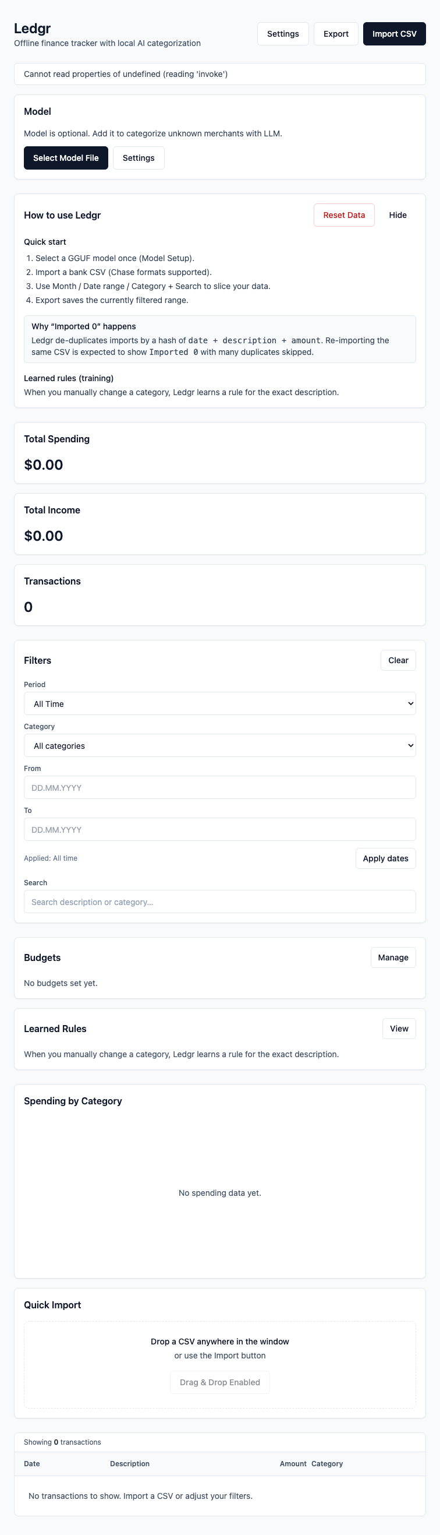
Task: Click the red Reset Data button
Action: [343, 215]
